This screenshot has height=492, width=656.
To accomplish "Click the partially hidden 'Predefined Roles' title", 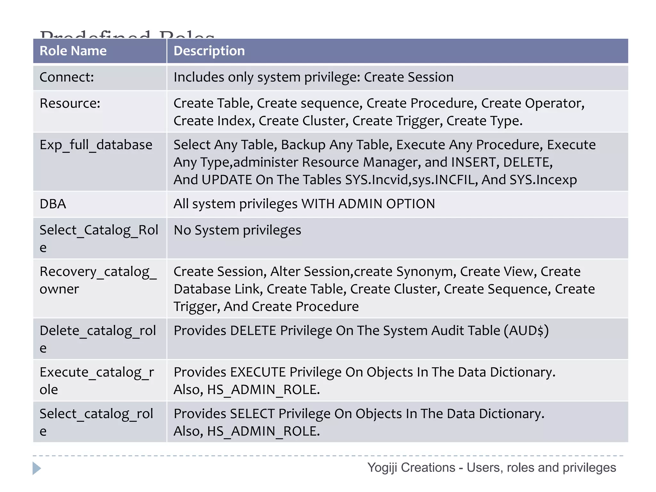I will [x=127, y=34].
